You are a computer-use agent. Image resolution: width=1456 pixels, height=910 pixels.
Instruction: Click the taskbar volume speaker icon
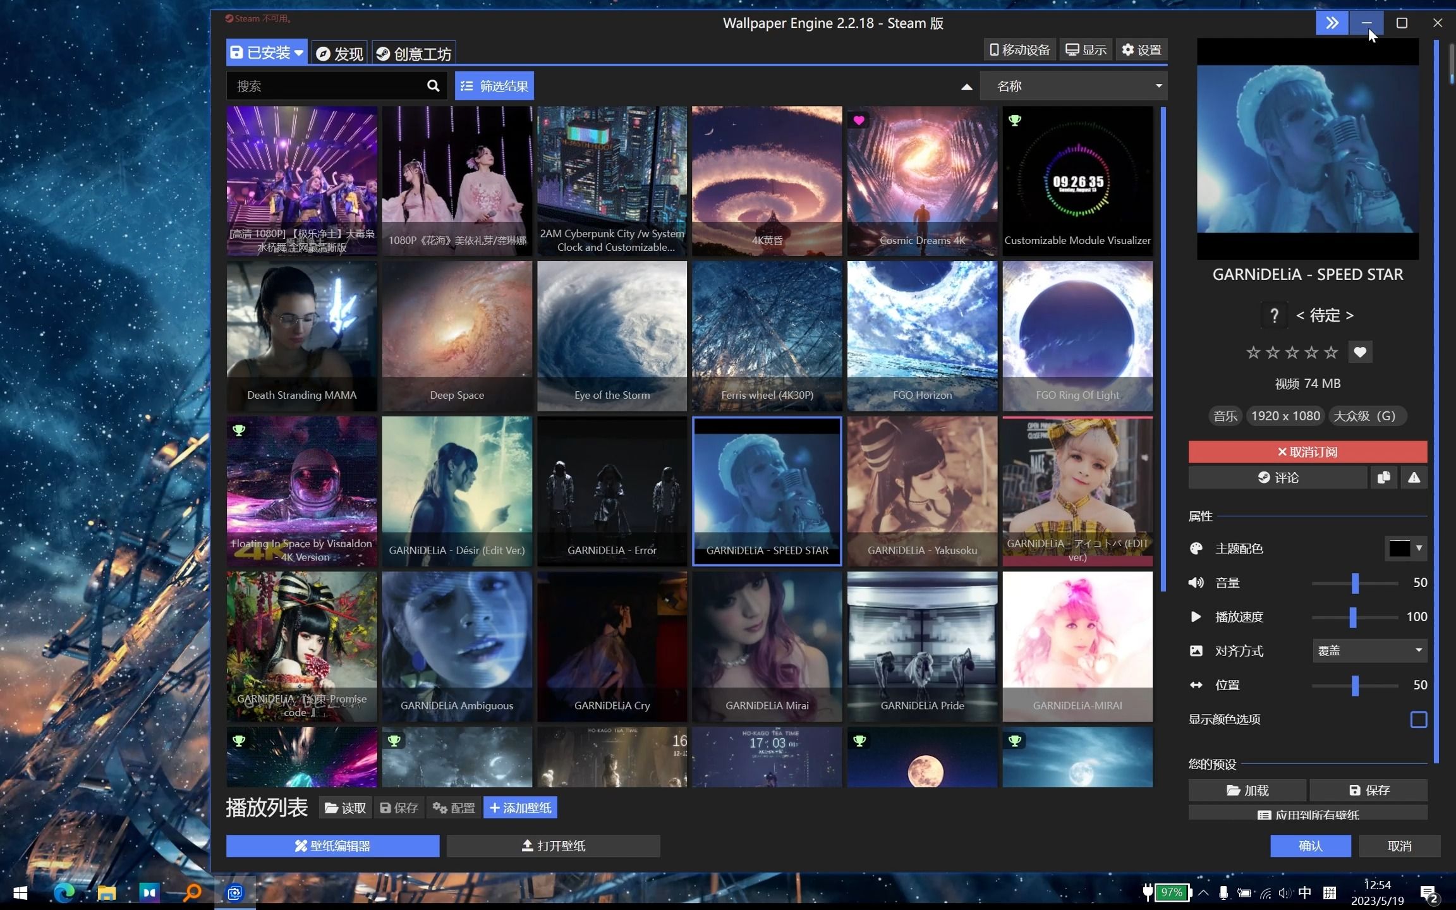pyautogui.click(x=1284, y=893)
